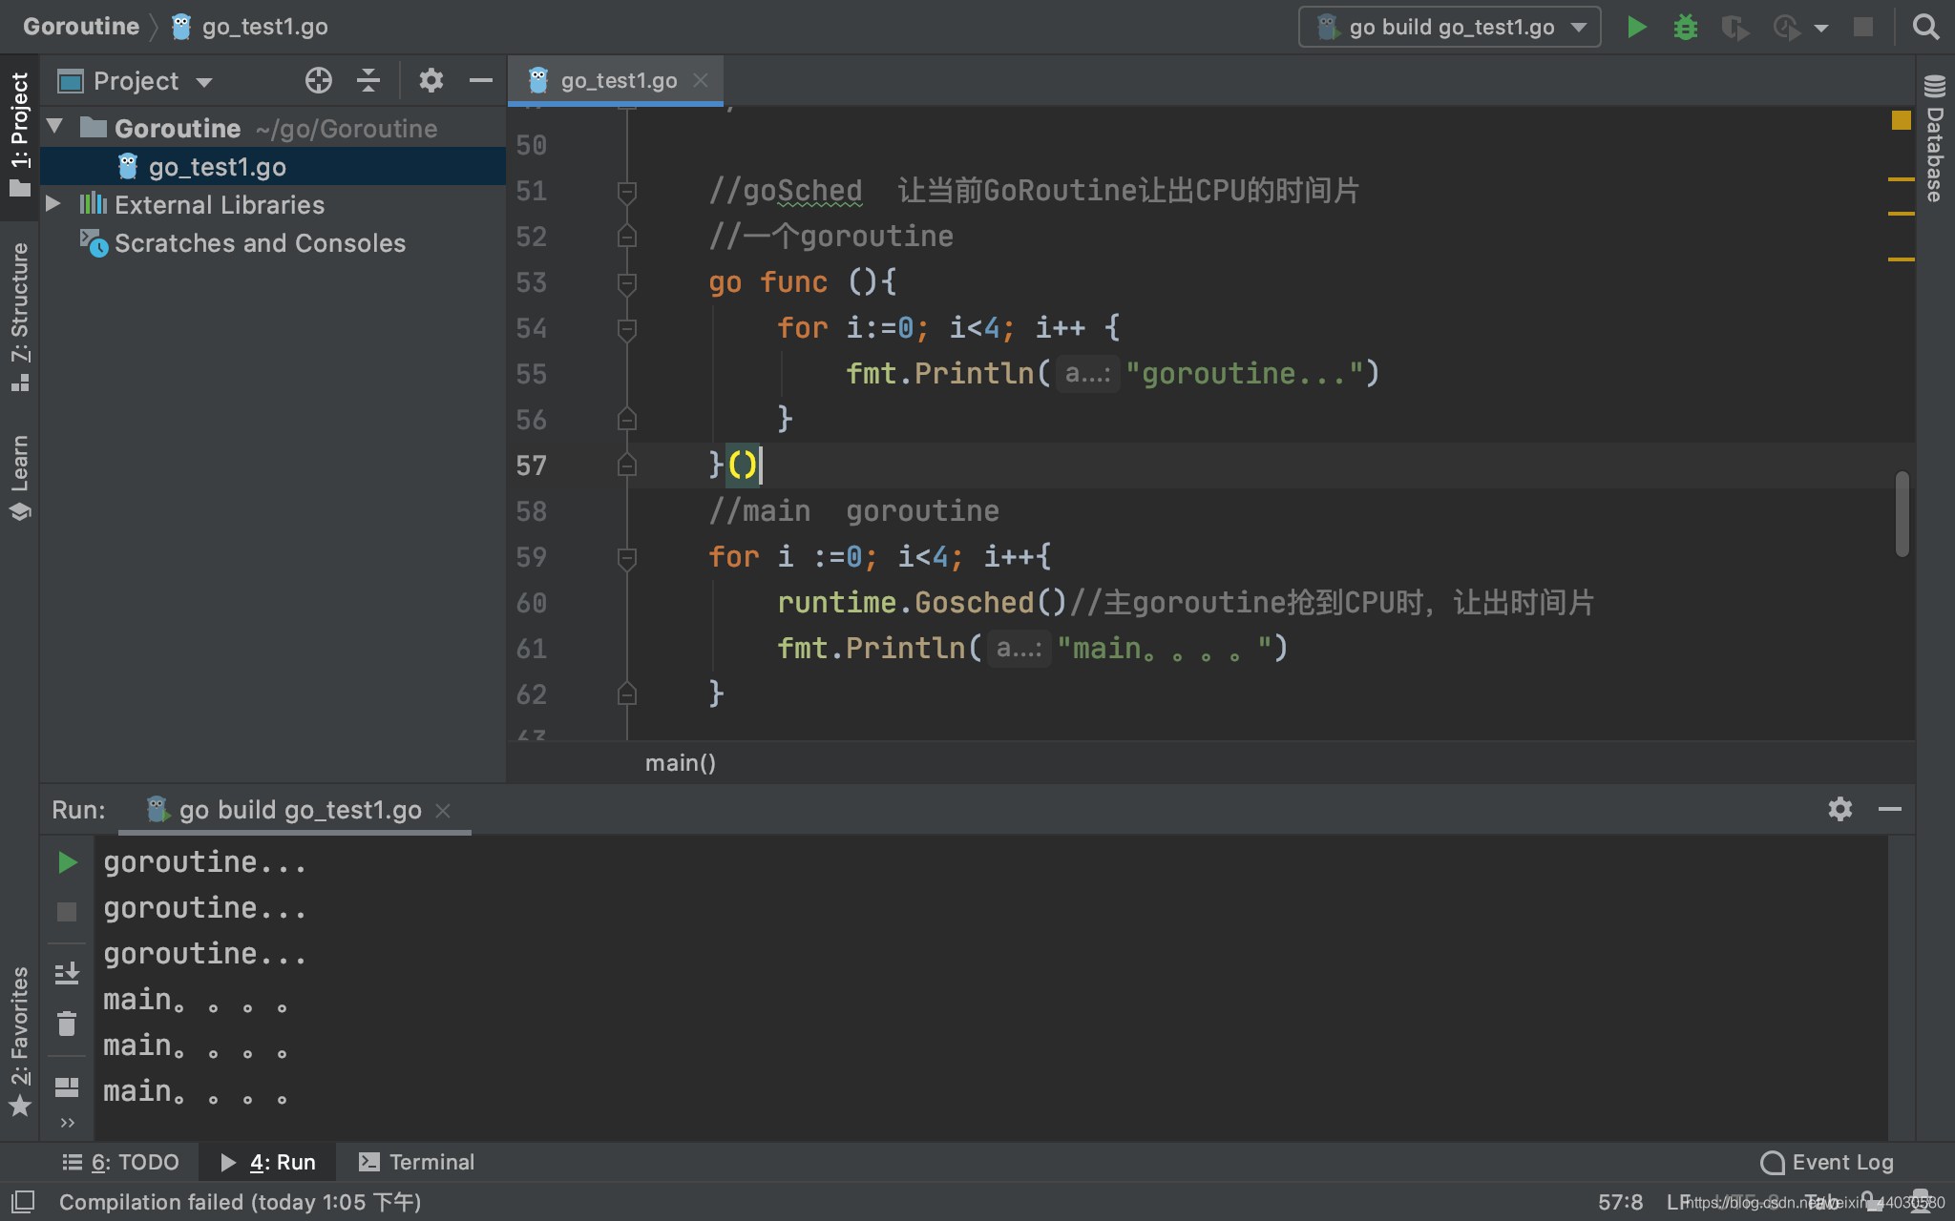
Task: Click first 'goroutine...' console output line
Action: click(204, 862)
